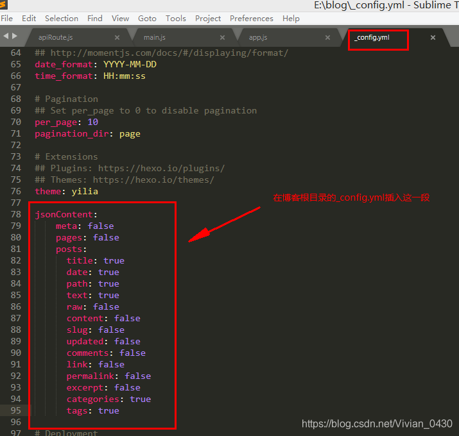The height and width of the screenshot is (436, 459).
Task: Click the 'theme' key on line 76
Action: [48, 191]
